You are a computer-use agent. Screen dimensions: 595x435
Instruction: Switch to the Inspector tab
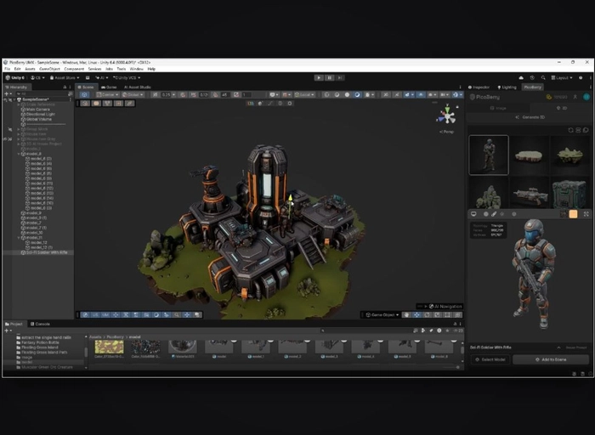(x=479, y=88)
